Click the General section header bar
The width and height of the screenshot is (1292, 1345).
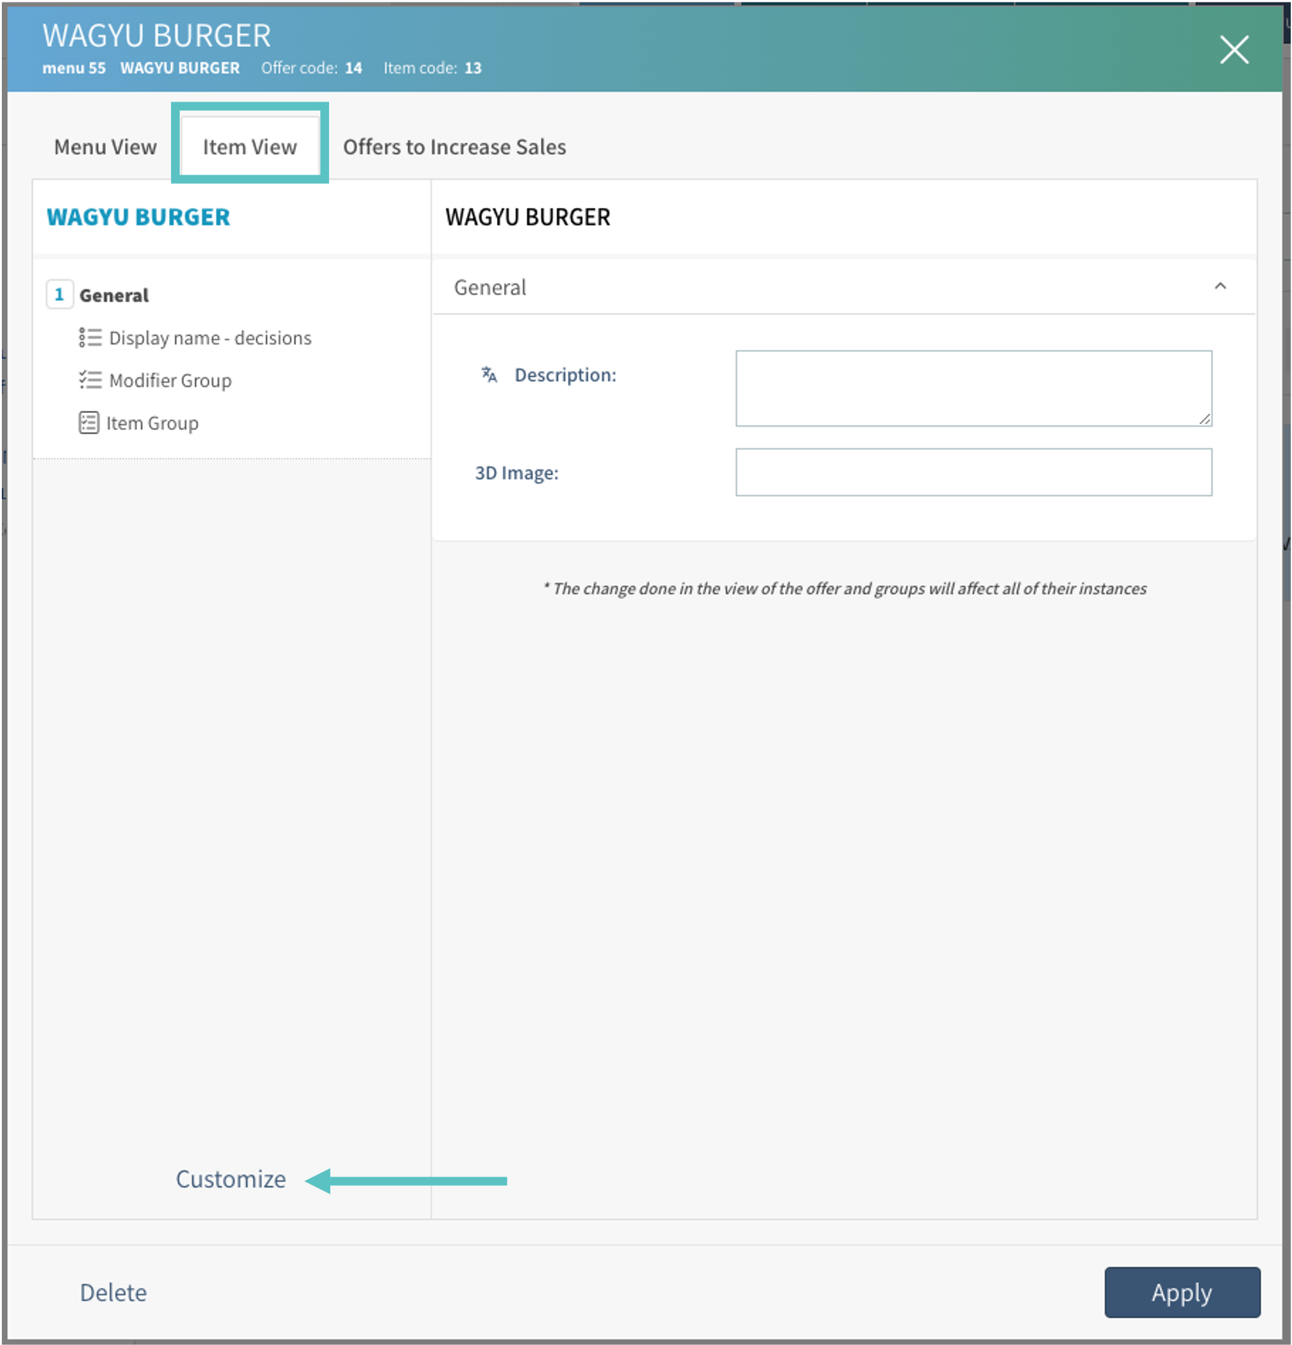824,287
